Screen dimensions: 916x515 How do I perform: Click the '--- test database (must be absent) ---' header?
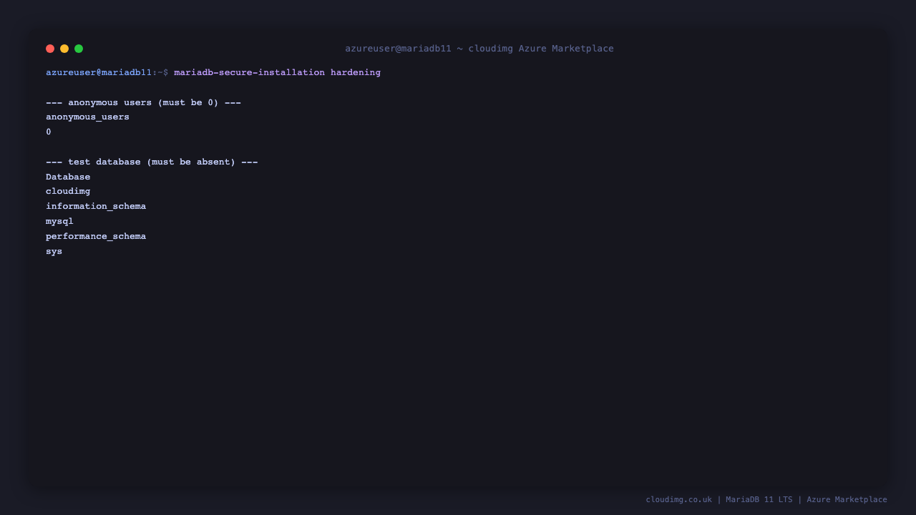coord(152,162)
